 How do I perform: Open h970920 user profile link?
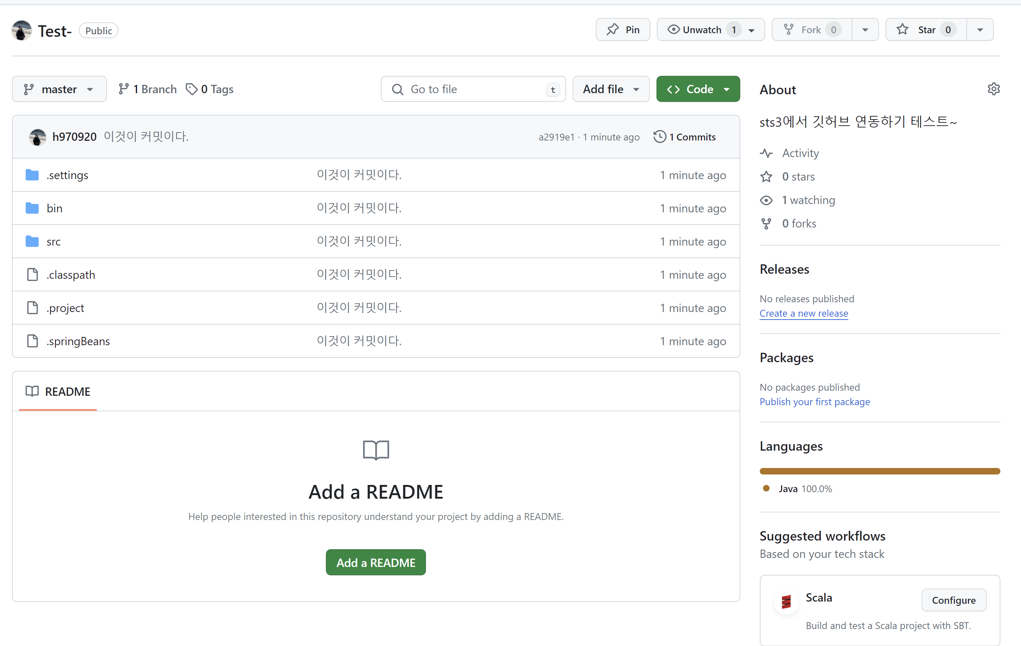(75, 137)
